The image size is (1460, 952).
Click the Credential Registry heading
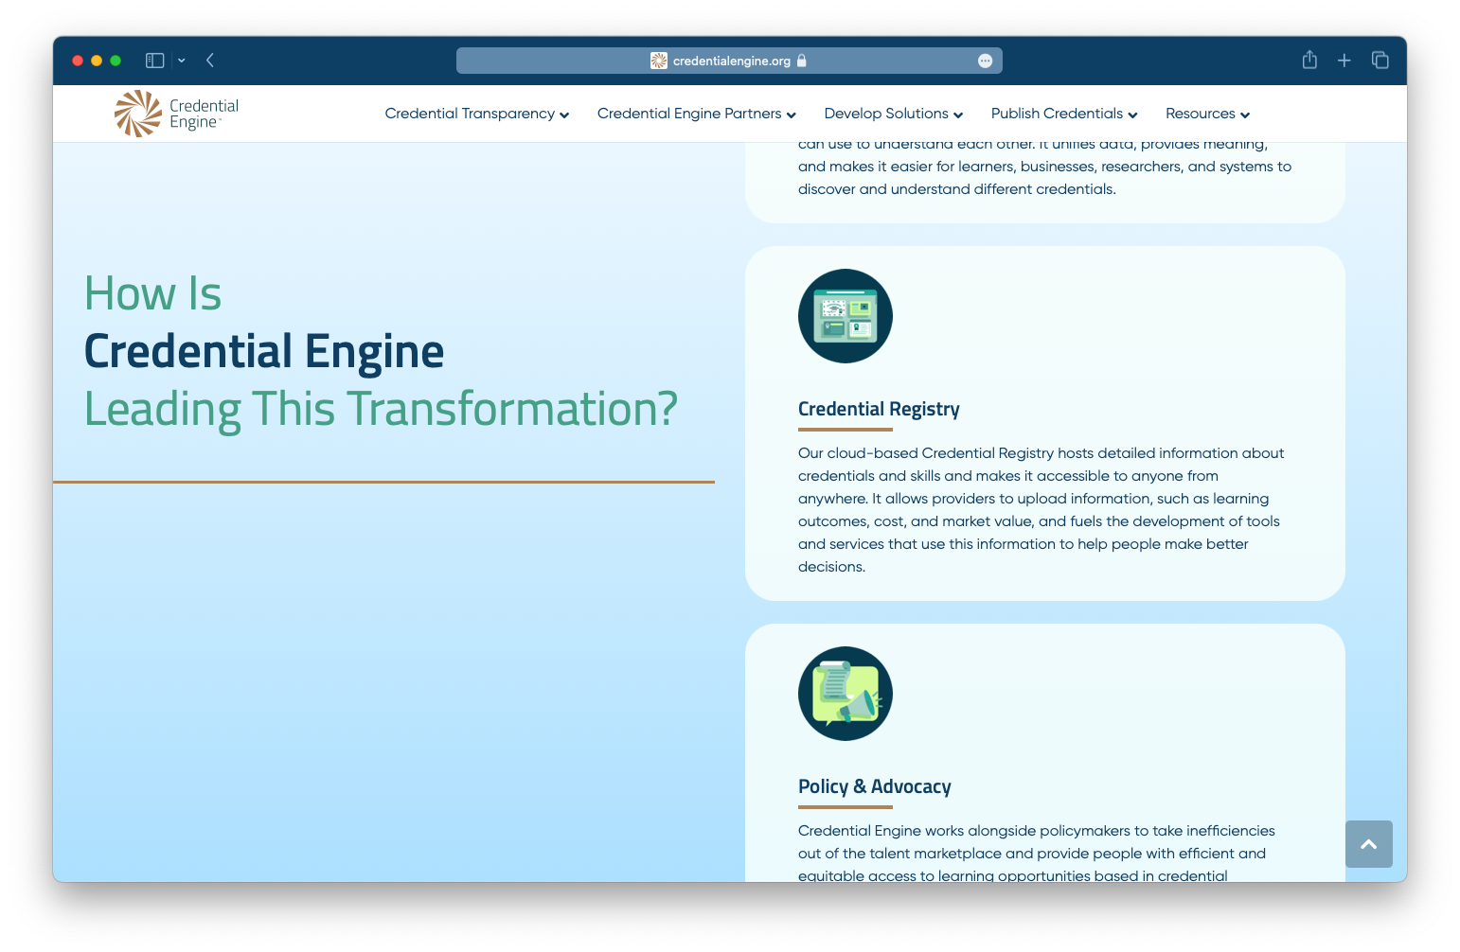coord(879,409)
